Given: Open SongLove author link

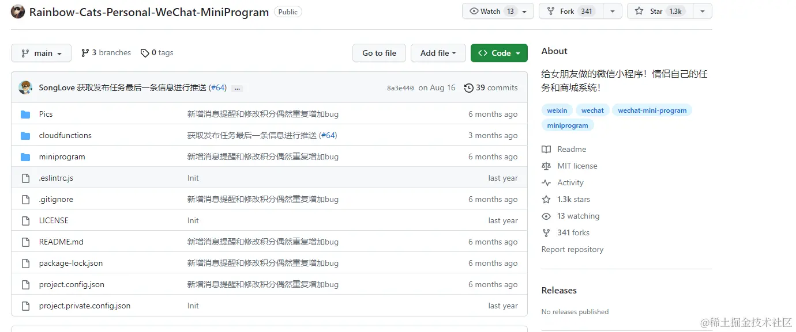Looking at the screenshot, I should (x=57, y=88).
